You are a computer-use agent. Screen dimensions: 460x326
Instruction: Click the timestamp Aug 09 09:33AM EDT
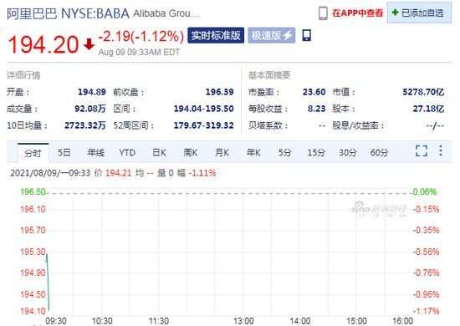point(139,52)
